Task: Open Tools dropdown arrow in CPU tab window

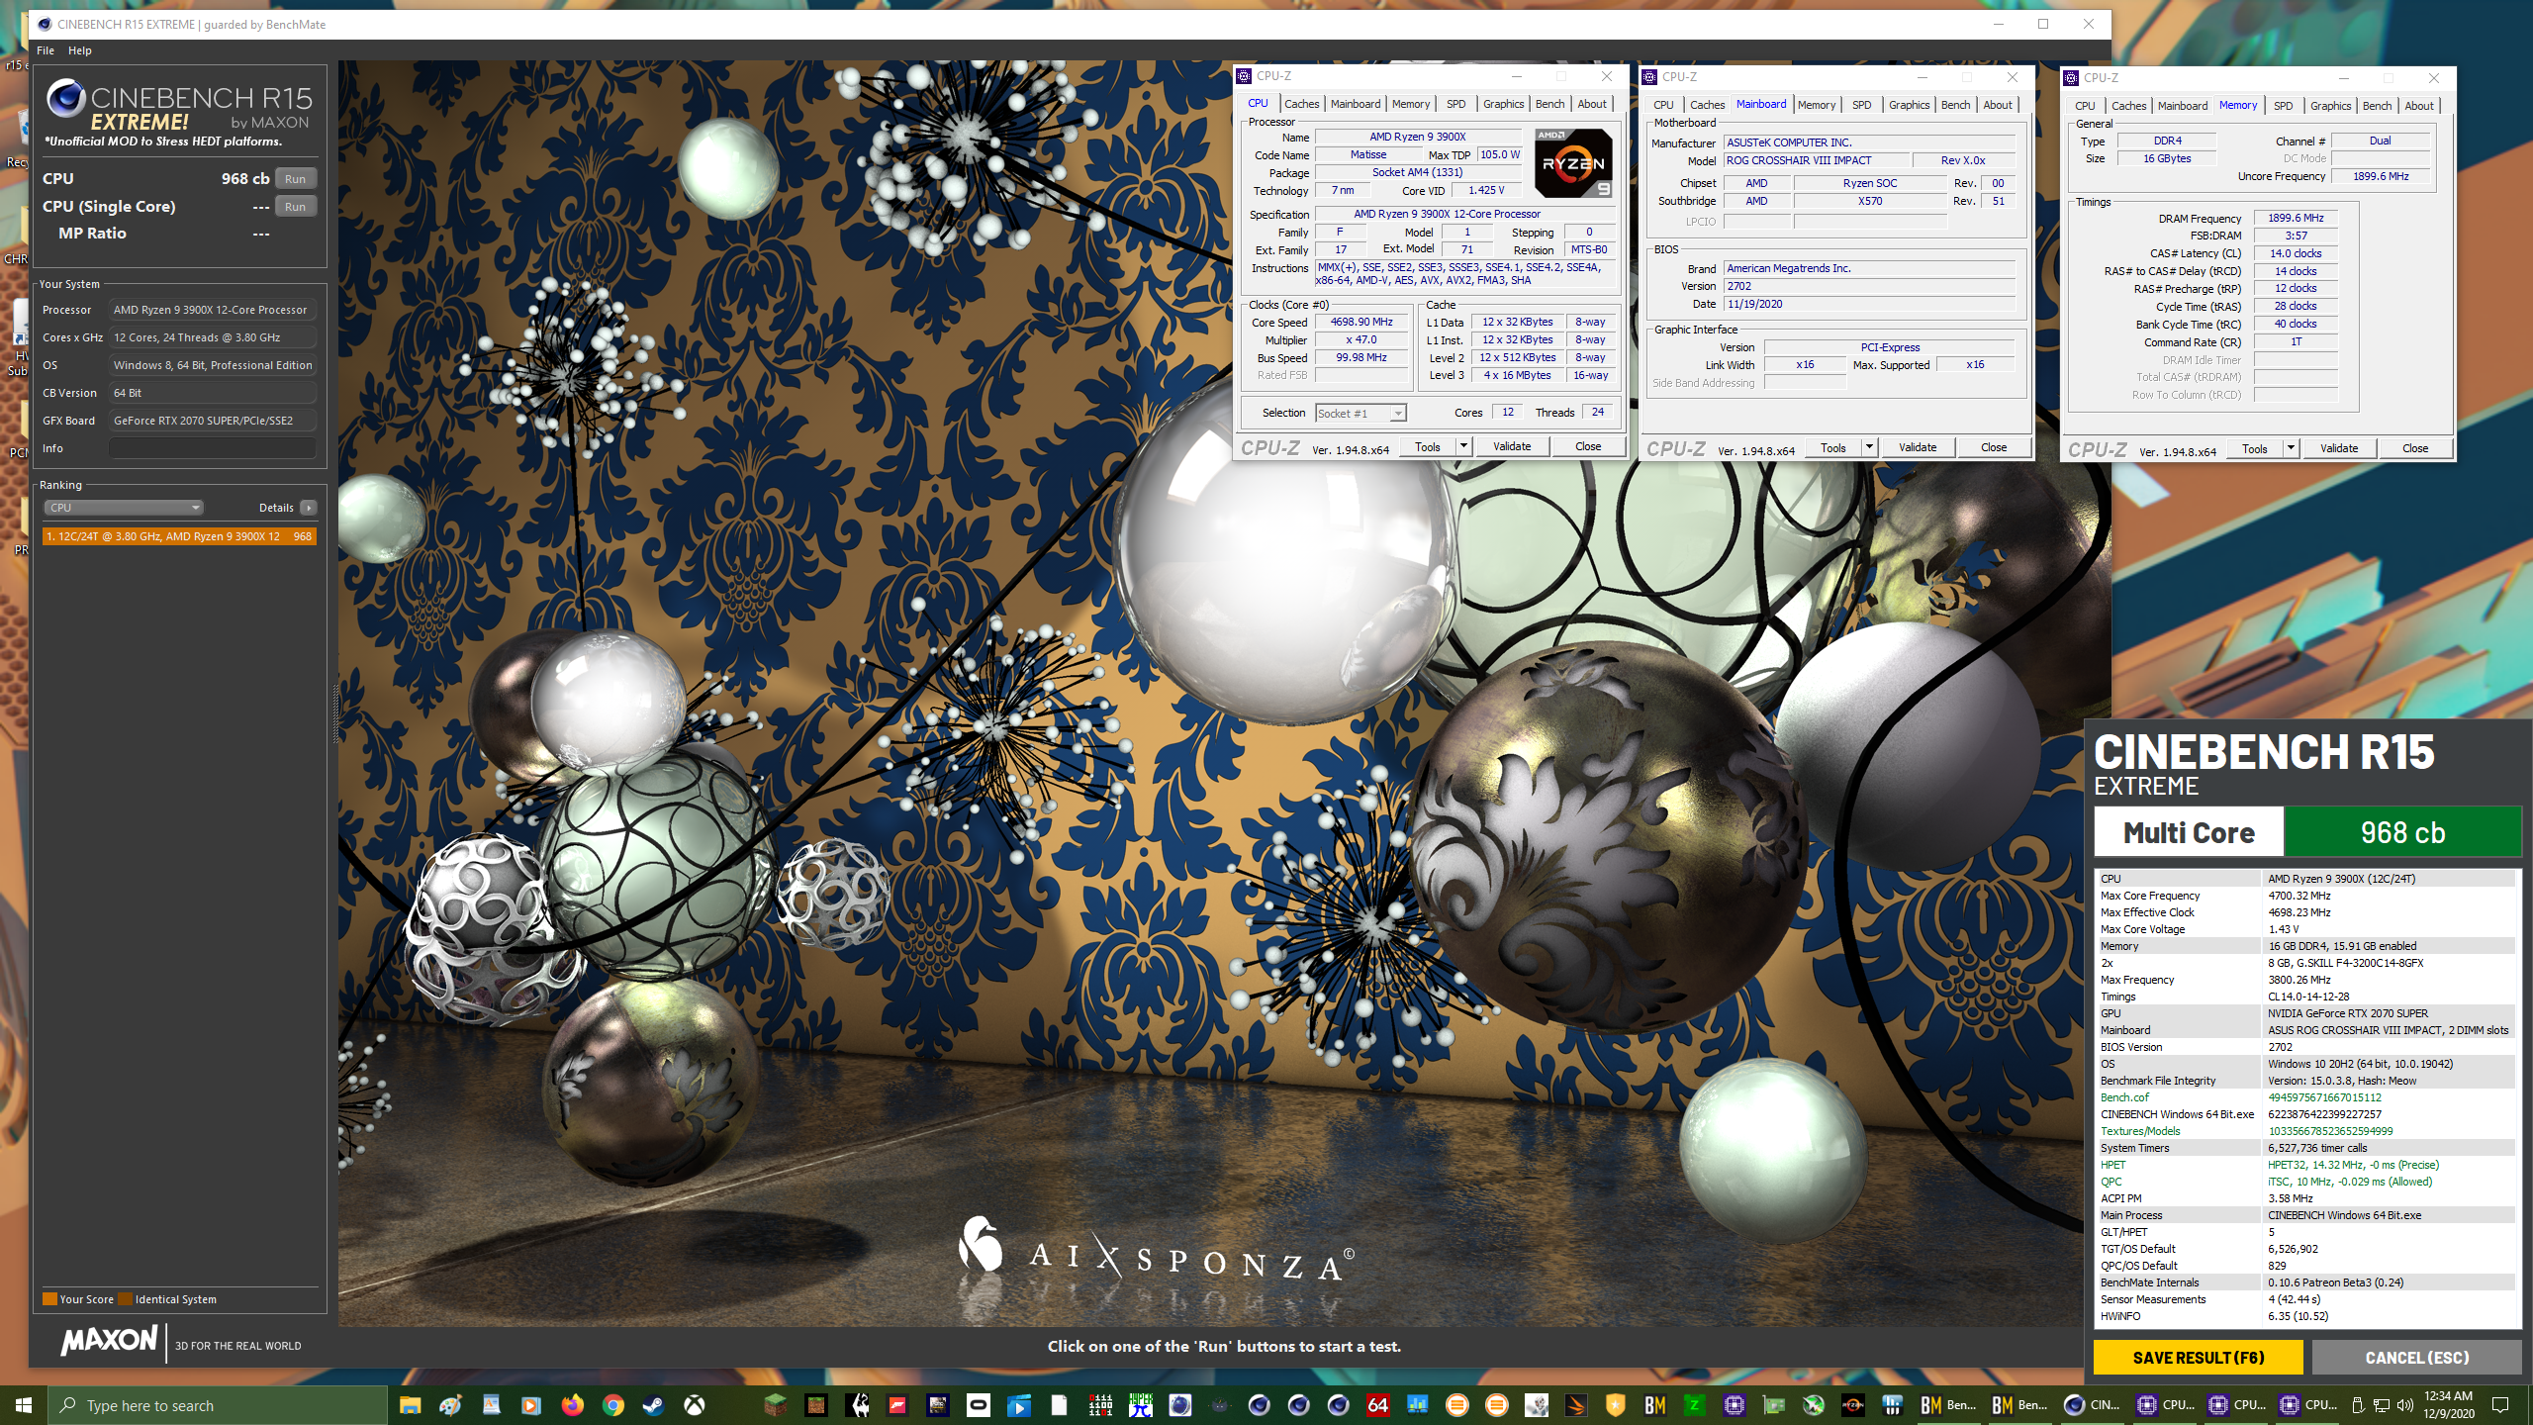Action: (x=1463, y=446)
